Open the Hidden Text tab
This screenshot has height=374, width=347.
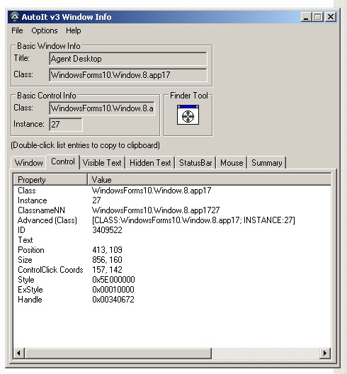tap(150, 163)
